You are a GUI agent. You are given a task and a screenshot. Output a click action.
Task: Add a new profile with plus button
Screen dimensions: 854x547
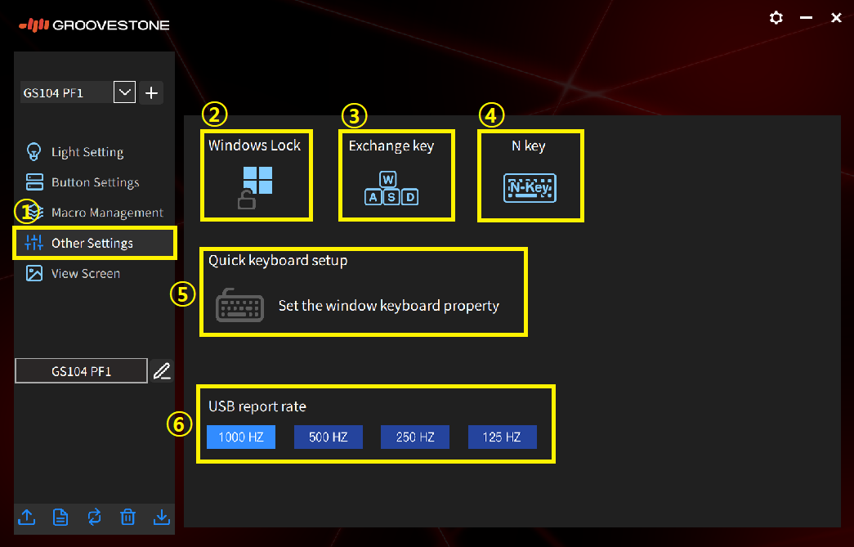point(151,92)
